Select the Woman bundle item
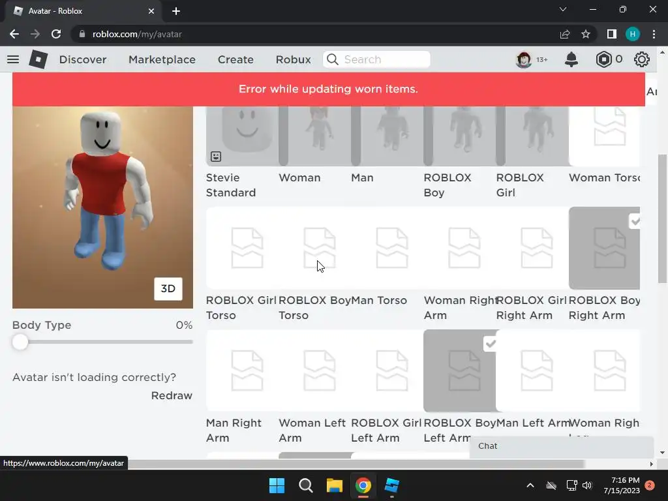The height and width of the screenshot is (501, 668). coord(314,136)
